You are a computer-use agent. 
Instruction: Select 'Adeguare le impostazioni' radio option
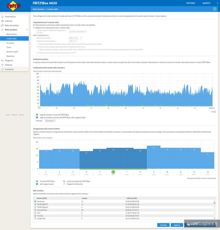pyautogui.click(x=34, y=28)
